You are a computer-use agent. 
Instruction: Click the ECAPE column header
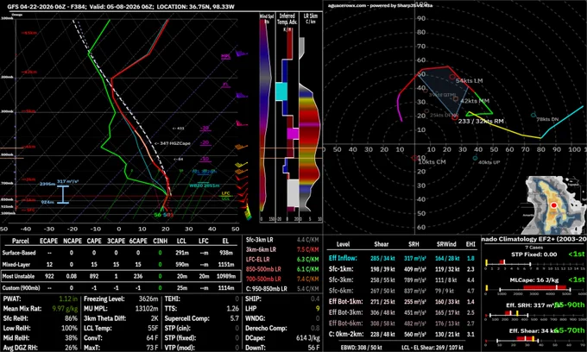pyautogui.click(x=48, y=241)
